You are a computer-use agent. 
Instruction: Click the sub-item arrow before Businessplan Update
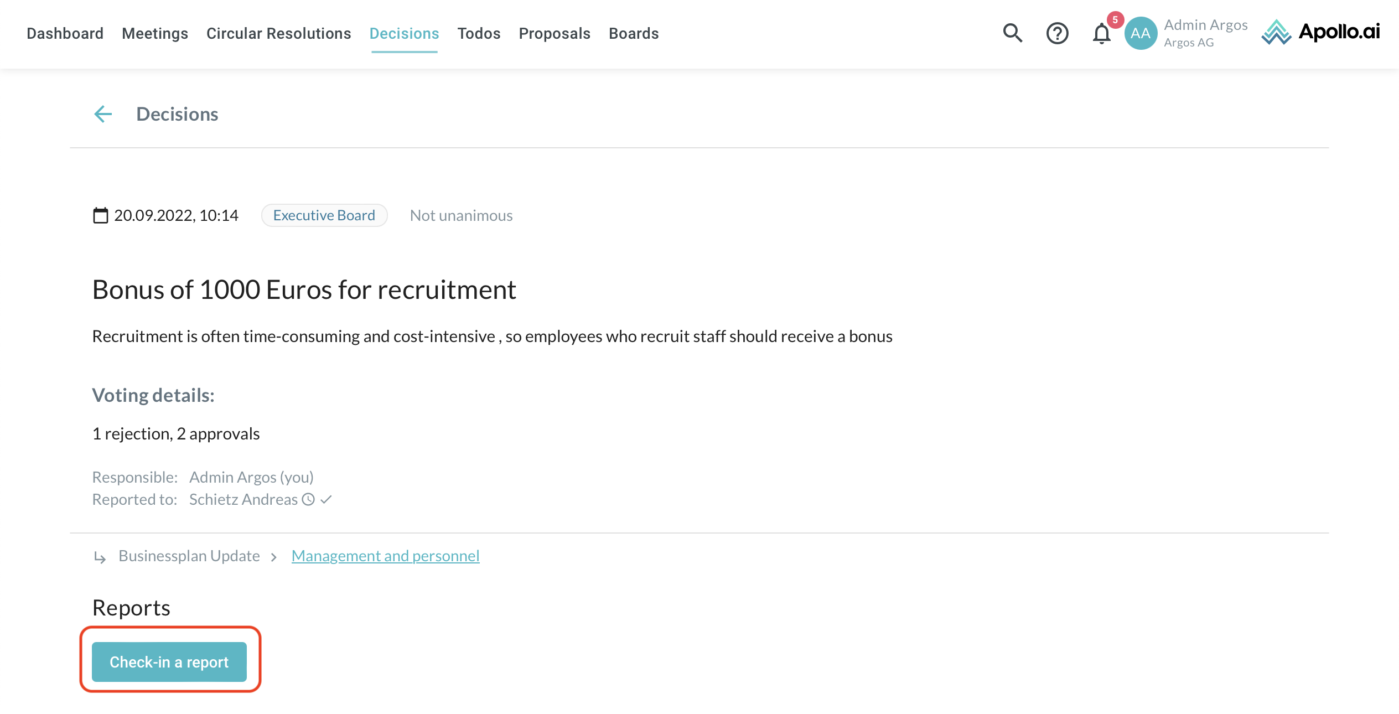(100, 557)
